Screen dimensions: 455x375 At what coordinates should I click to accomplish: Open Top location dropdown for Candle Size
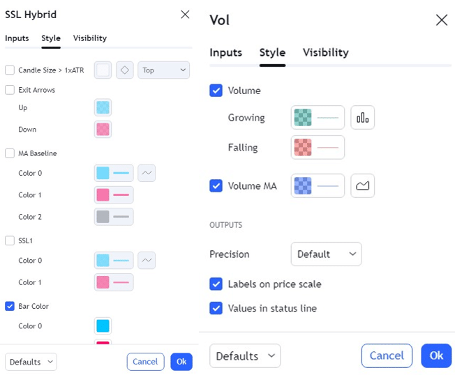(x=164, y=70)
